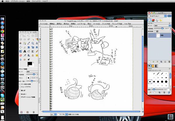Click the image window horizontal scrollbar
Image resolution: width=175 pixels, height=121 pixels.
click(91, 111)
